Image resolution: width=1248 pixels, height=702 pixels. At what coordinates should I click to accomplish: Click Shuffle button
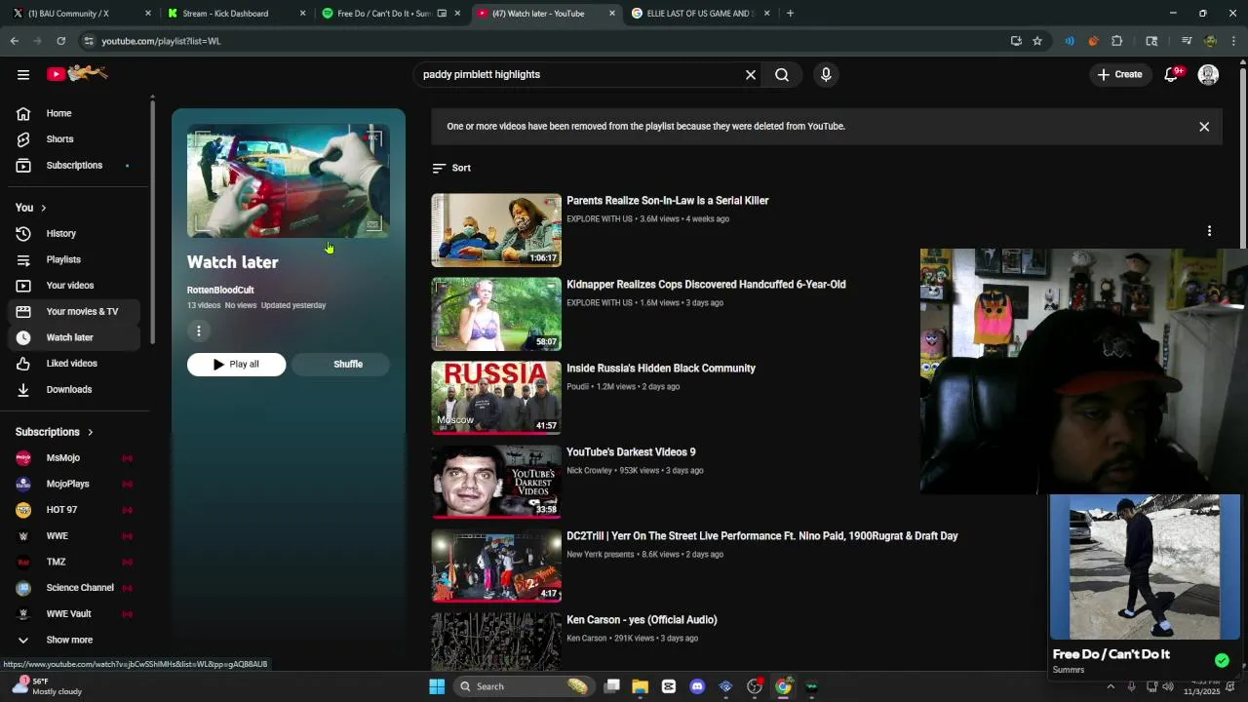click(x=341, y=365)
